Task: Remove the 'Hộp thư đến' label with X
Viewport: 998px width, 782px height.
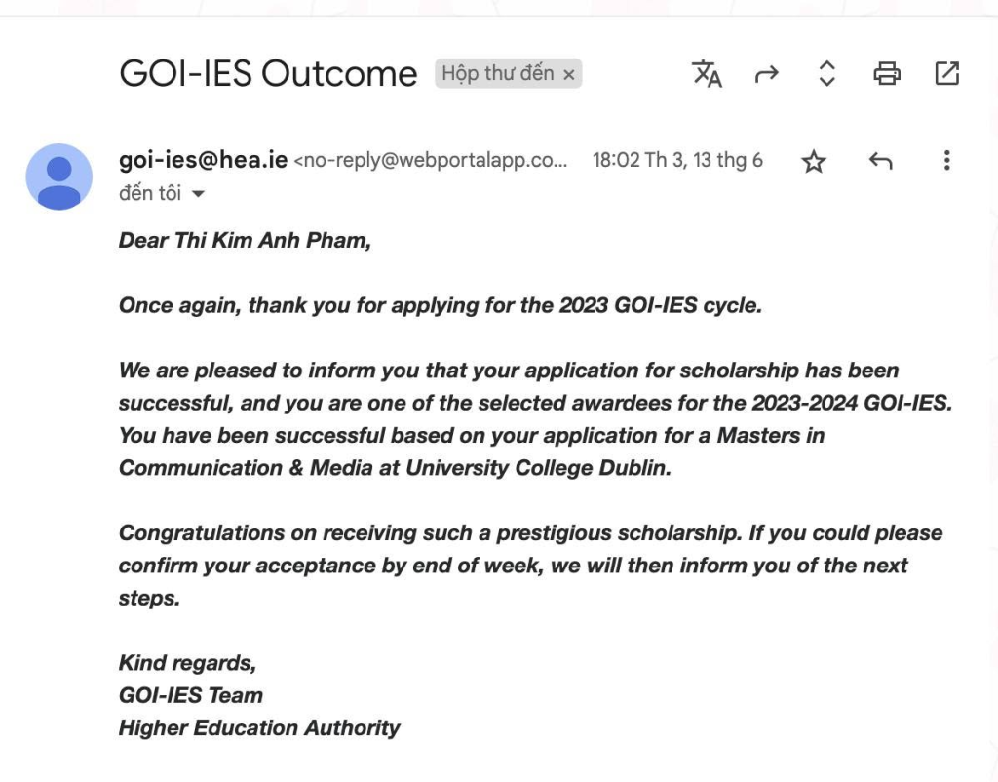Action: (x=568, y=74)
